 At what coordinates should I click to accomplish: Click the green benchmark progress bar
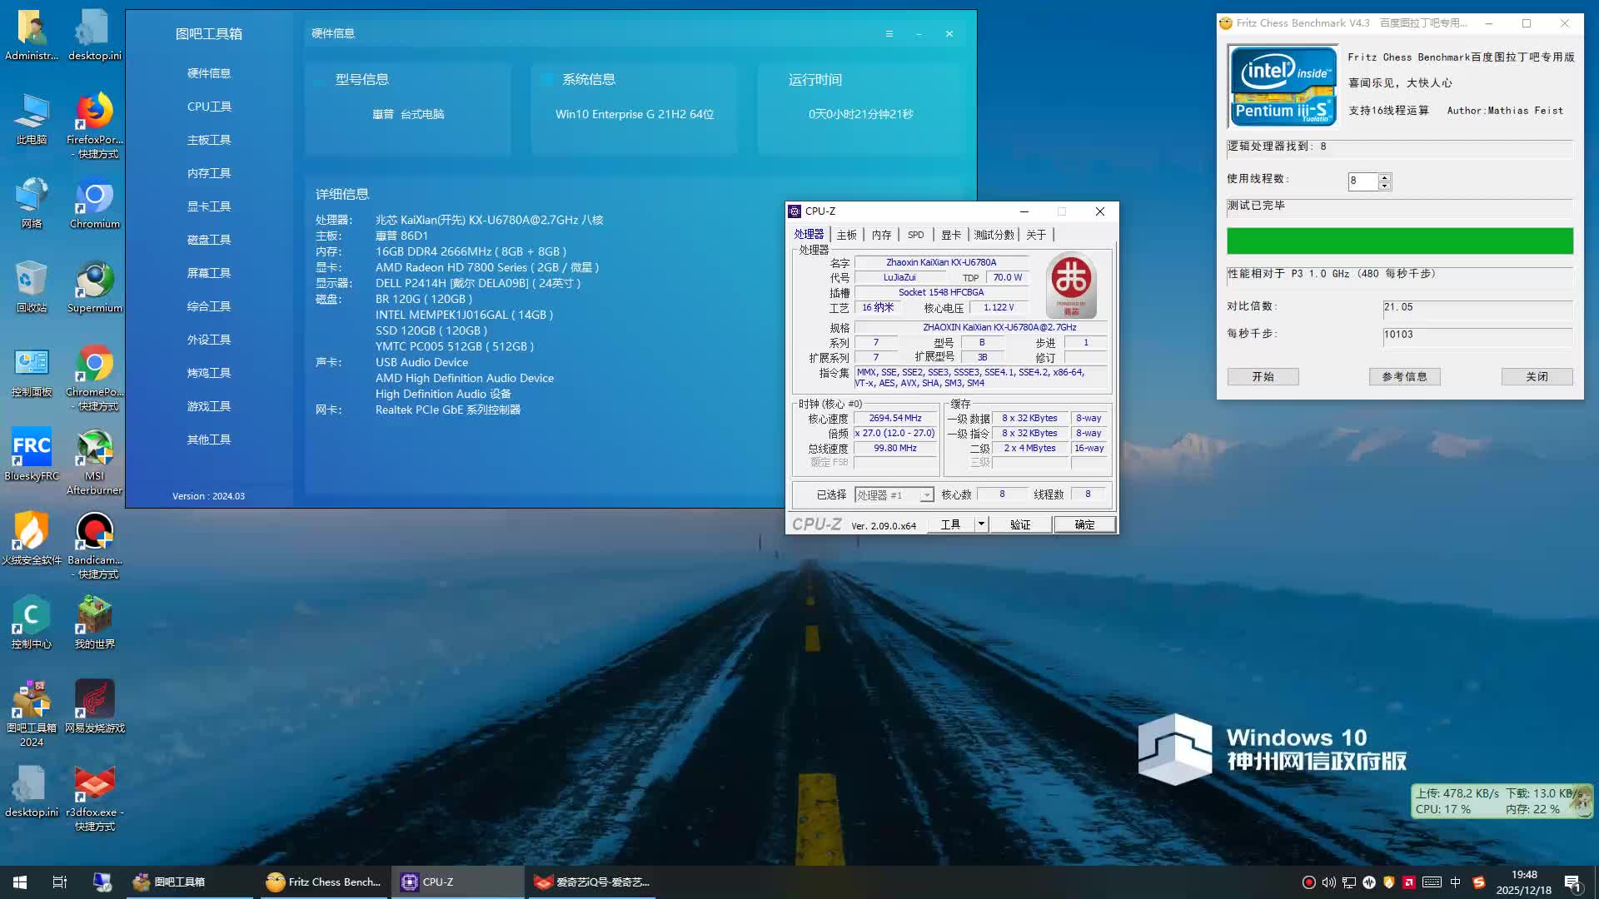coord(1399,241)
